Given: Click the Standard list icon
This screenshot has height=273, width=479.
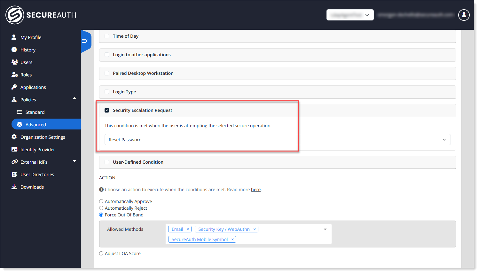Looking at the screenshot, I should click(19, 112).
